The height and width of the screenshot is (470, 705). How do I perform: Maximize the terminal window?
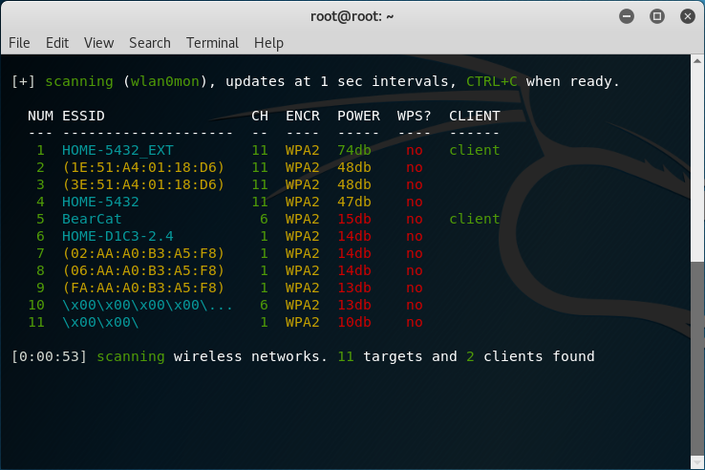pyautogui.click(x=656, y=16)
